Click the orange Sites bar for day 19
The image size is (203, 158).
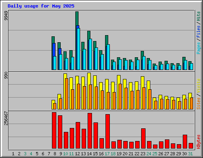(x=120, y=96)
